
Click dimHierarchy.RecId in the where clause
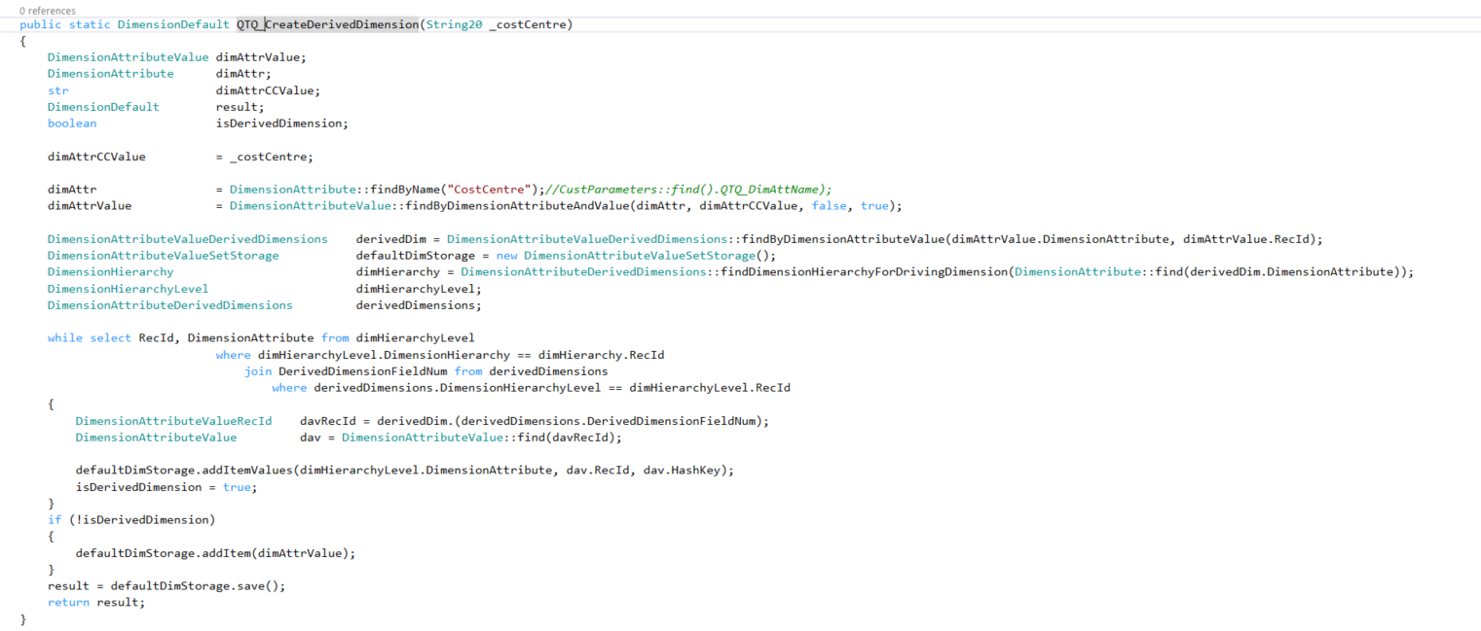[601, 355]
